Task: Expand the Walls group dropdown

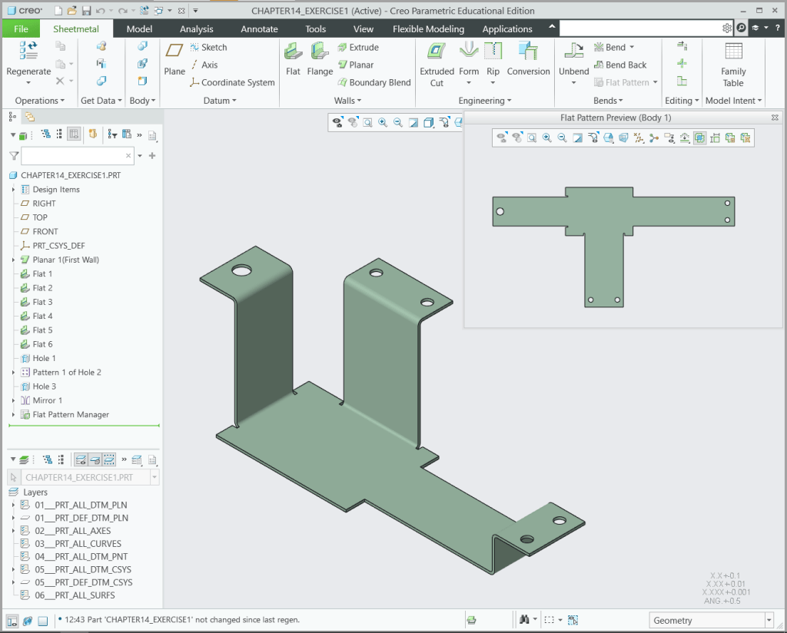Action: point(348,101)
